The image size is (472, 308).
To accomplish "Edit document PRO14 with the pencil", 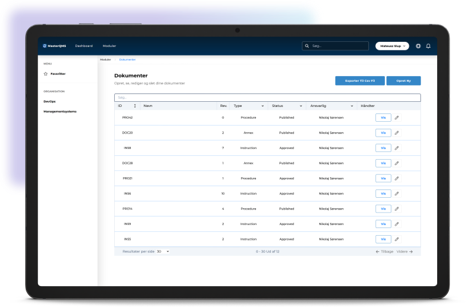I will pos(397,209).
